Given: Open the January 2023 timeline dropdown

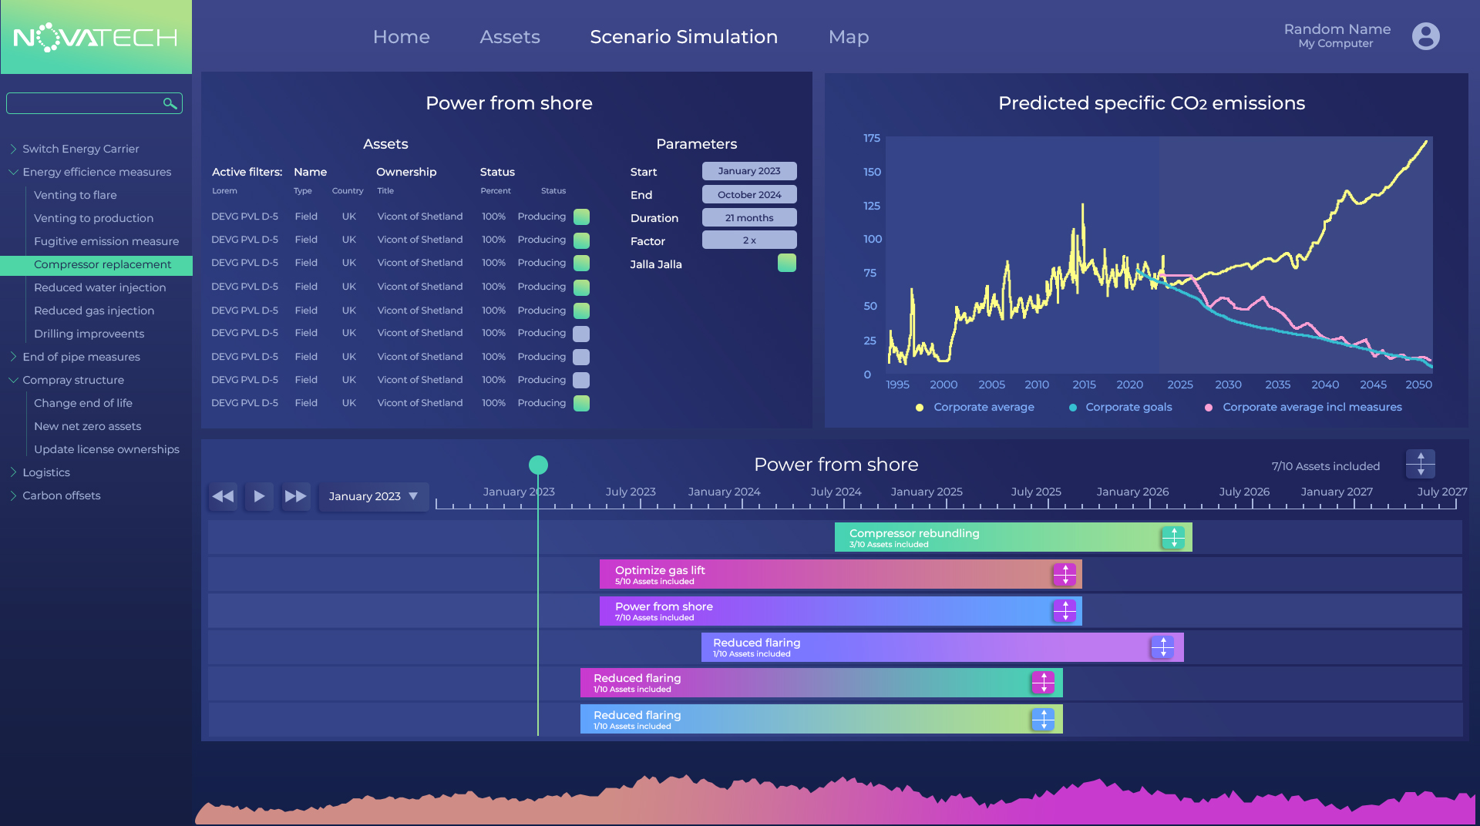Looking at the screenshot, I should [x=374, y=496].
